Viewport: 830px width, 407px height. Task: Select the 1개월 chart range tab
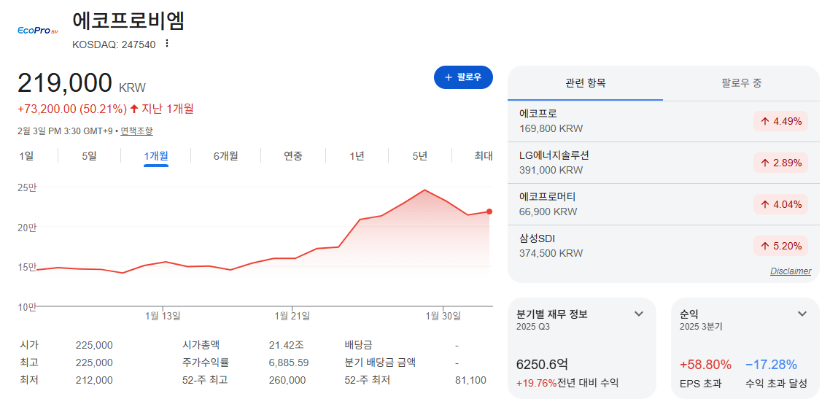pyautogui.click(x=156, y=156)
